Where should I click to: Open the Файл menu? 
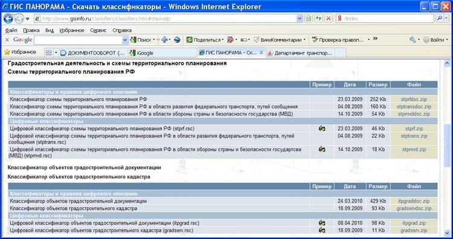click(11, 30)
